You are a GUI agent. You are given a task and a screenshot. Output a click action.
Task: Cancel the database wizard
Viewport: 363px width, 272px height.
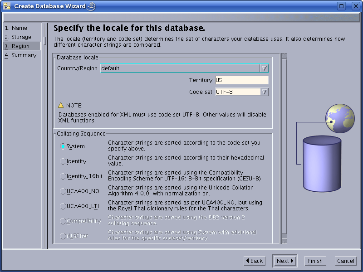345,261
